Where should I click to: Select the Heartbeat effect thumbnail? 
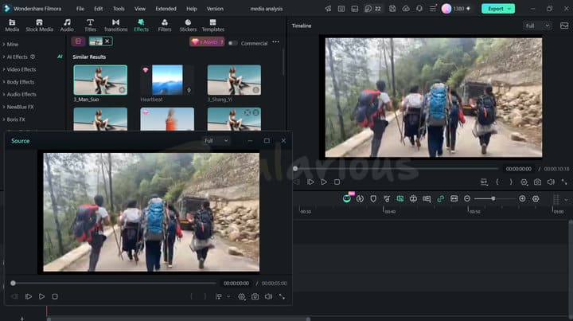coord(167,80)
